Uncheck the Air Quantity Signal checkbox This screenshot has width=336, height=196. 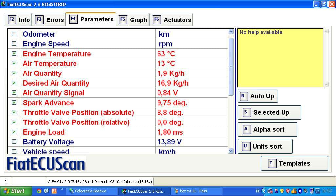click(14, 92)
